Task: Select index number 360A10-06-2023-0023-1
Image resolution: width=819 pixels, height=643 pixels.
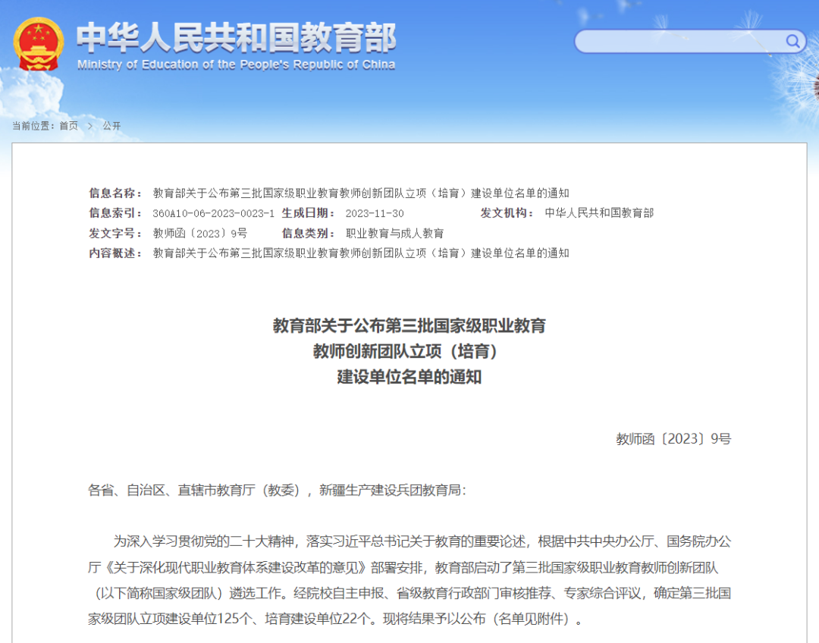Action: [x=213, y=213]
